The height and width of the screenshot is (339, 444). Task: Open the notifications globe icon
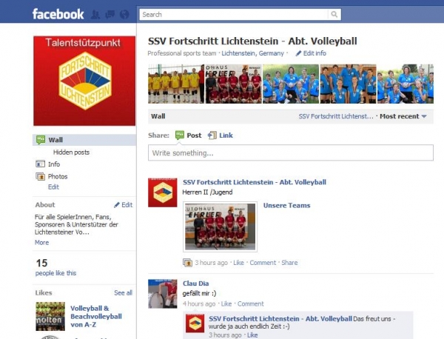[x=124, y=14]
